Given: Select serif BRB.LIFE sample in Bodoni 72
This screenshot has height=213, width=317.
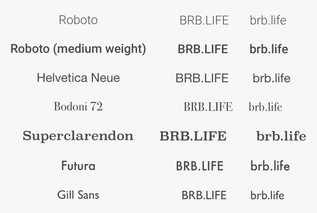Looking at the screenshot, I should point(208,107).
